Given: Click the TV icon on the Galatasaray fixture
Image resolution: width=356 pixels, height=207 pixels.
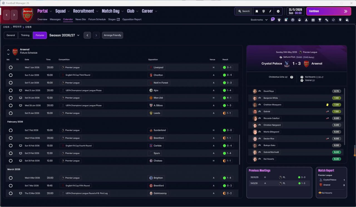Looking at the screenshot, I should [20, 193].
